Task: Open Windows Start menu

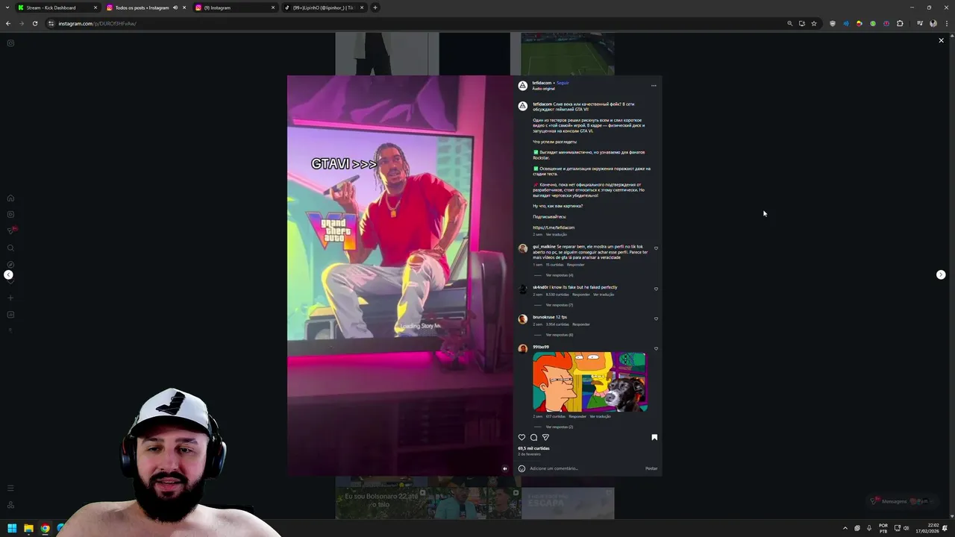Action: (x=12, y=528)
